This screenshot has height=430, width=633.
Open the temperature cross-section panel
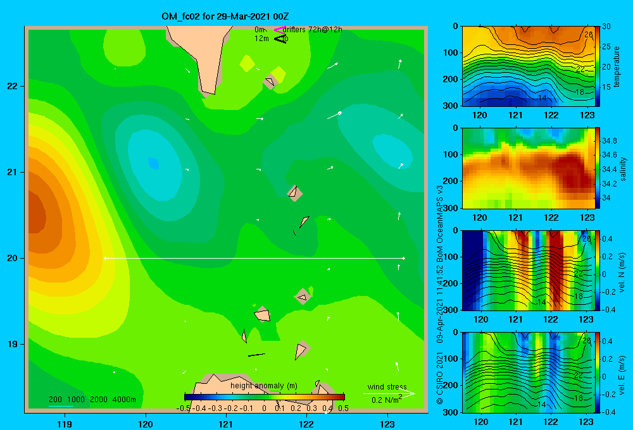click(x=529, y=66)
